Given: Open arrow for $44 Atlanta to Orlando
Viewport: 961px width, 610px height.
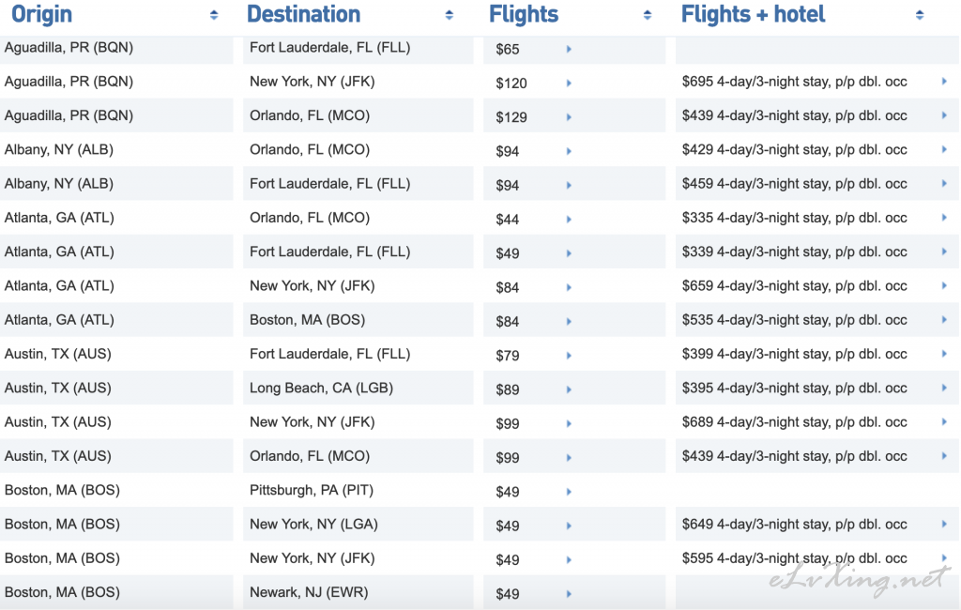Looking at the screenshot, I should click(x=569, y=220).
